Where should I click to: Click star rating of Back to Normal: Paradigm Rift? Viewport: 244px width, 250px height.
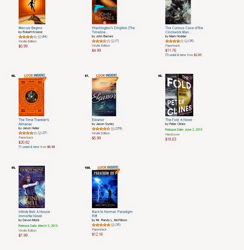pyautogui.click(x=101, y=225)
